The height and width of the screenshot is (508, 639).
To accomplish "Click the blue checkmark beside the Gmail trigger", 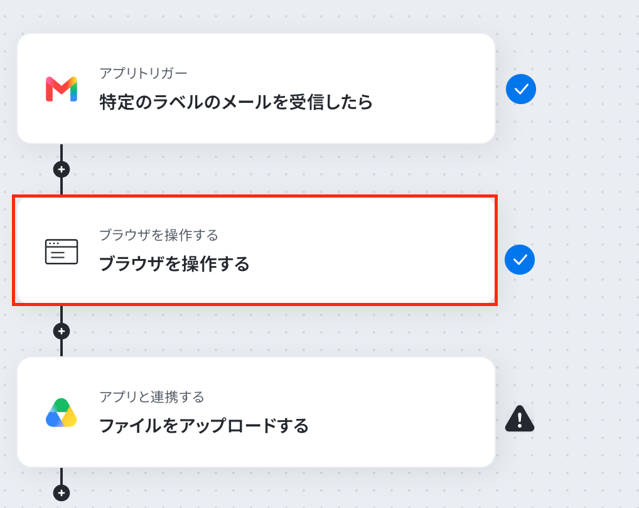I will point(521,89).
